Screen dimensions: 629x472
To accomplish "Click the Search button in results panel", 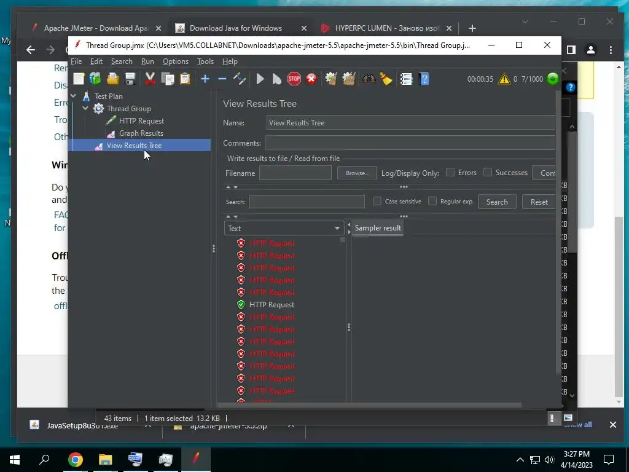I will (x=496, y=202).
